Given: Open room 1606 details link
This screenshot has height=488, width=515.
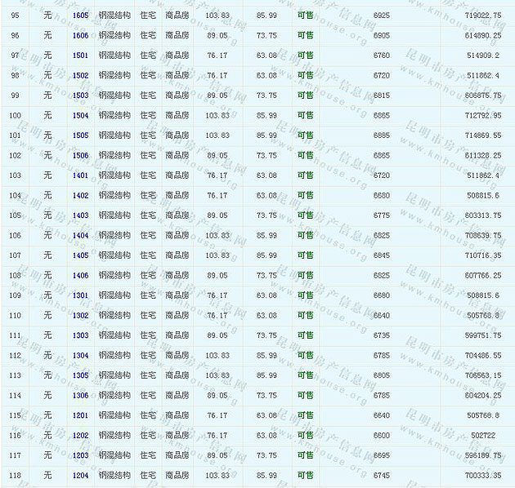Looking at the screenshot, I should coord(80,36).
